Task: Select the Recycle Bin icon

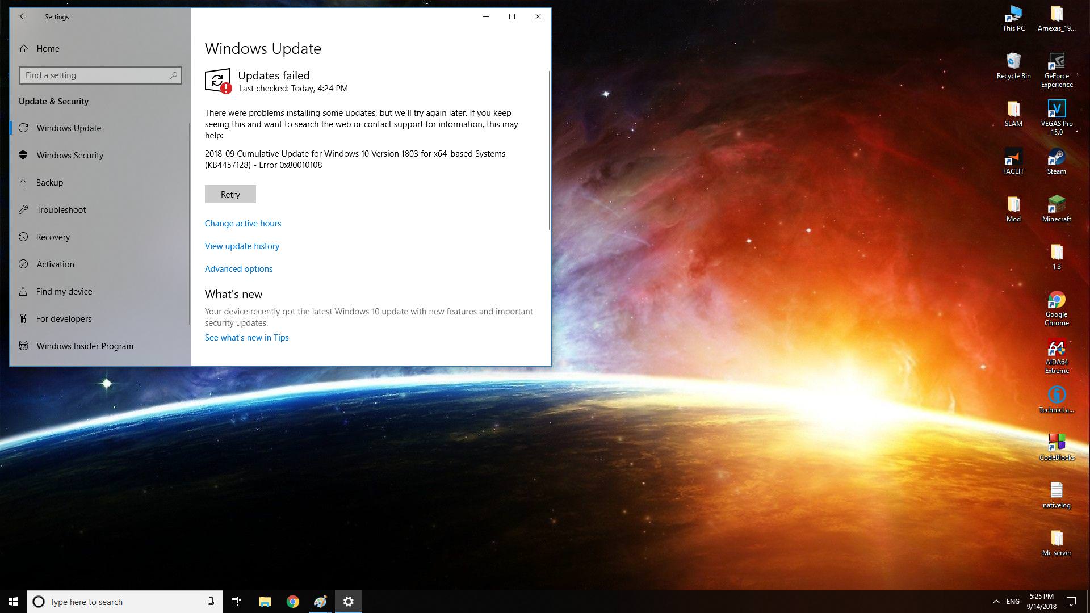Action: point(1013,66)
